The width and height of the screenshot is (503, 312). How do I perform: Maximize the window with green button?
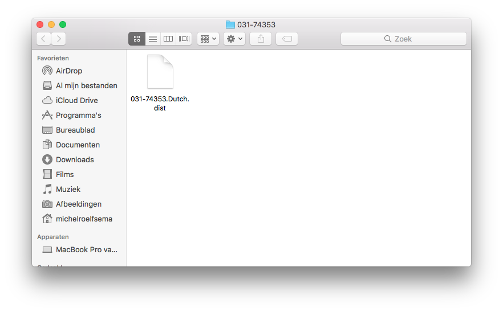point(63,24)
